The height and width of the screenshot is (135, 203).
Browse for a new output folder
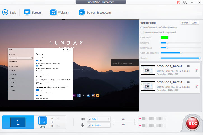click(185, 22)
